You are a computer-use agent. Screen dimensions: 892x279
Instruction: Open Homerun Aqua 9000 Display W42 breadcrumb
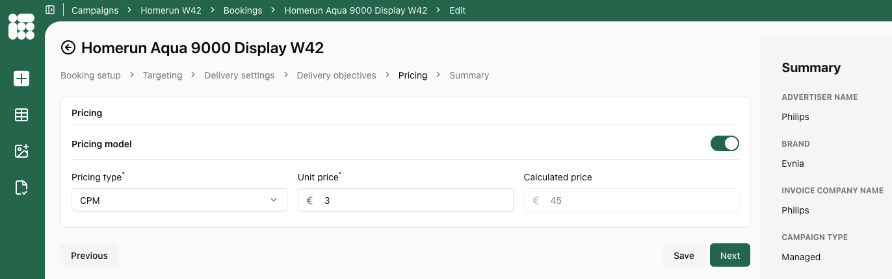pos(356,10)
